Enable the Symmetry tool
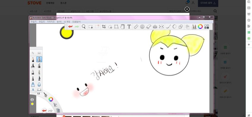Image resolution: width=252 pixels, height=117 pixels. pyautogui.click(x=161, y=27)
